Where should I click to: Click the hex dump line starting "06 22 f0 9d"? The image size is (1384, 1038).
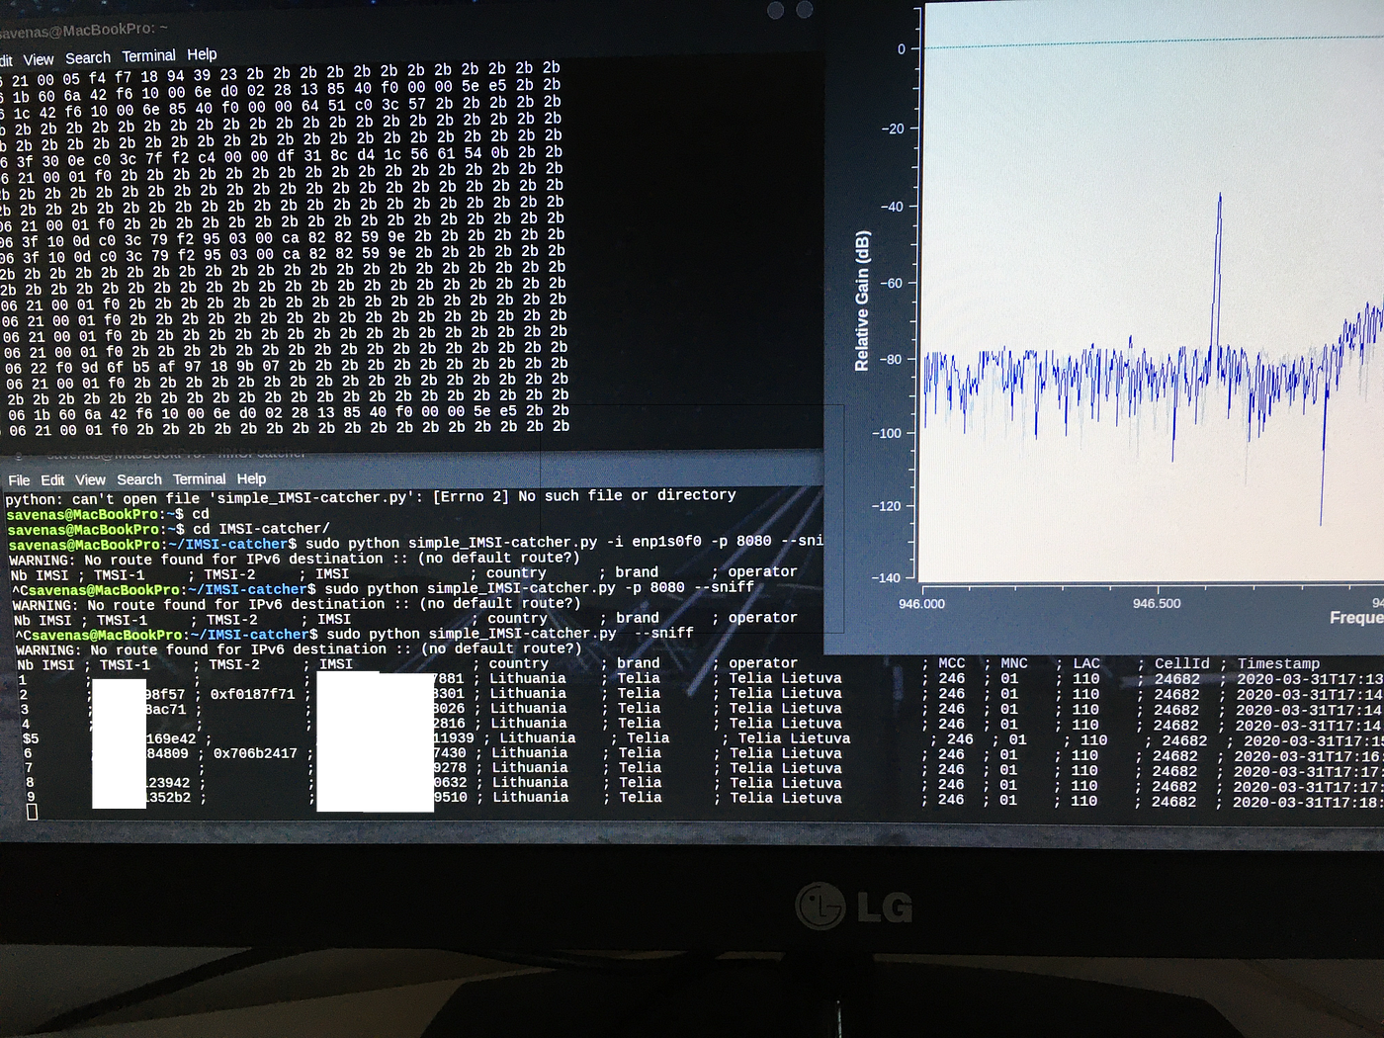coord(287,365)
